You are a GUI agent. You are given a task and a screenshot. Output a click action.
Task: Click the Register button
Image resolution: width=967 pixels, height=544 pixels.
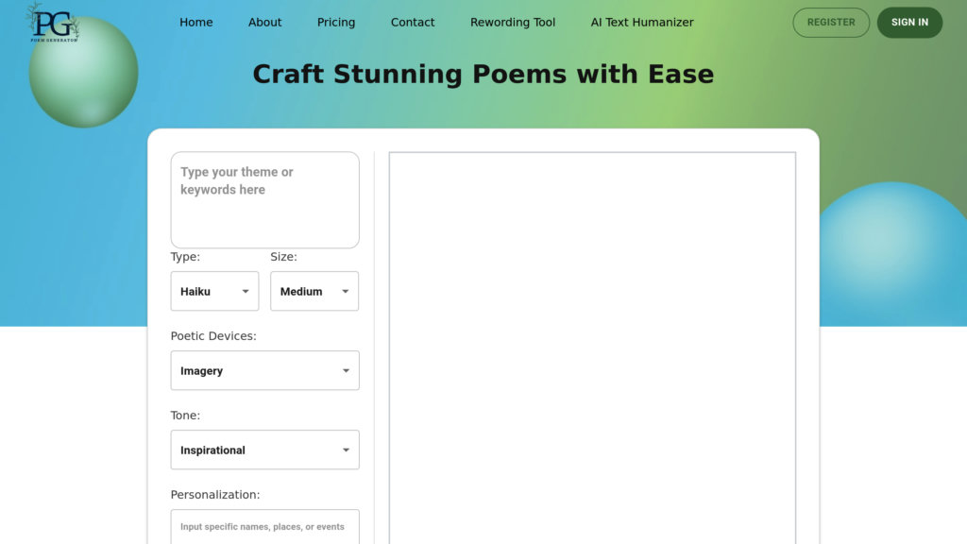(831, 23)
